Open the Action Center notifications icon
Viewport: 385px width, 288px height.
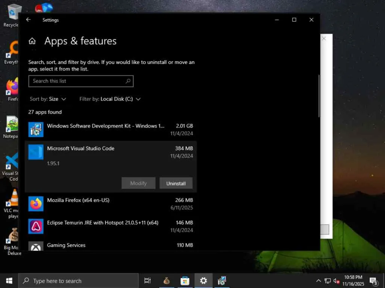373,280
